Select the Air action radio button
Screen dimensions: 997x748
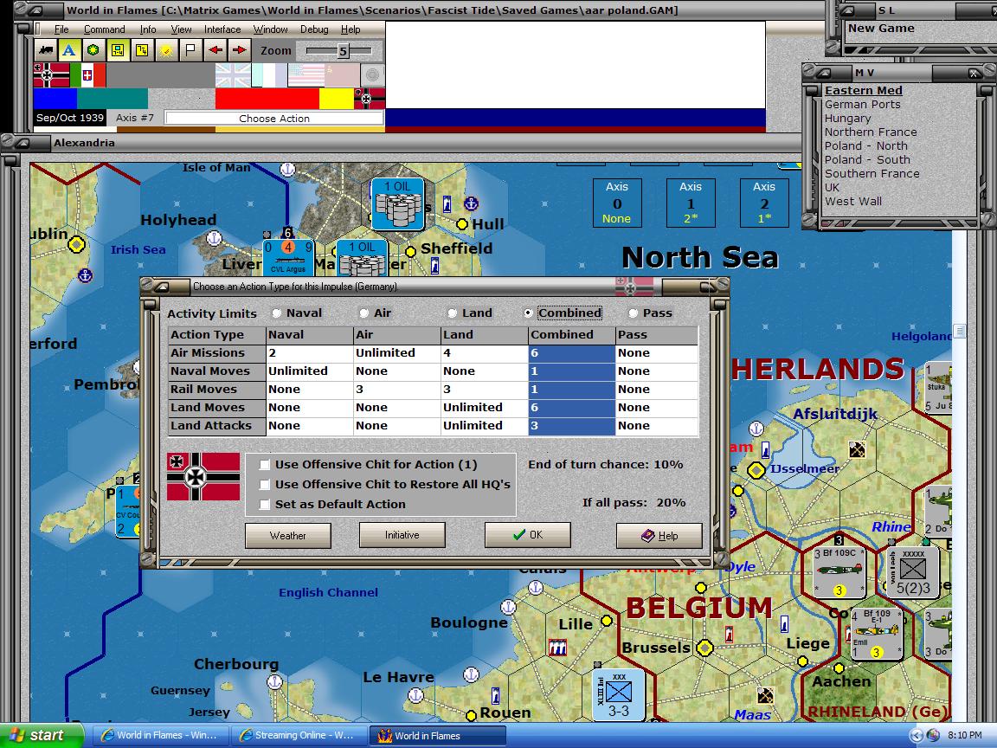[x=363, y=313]
